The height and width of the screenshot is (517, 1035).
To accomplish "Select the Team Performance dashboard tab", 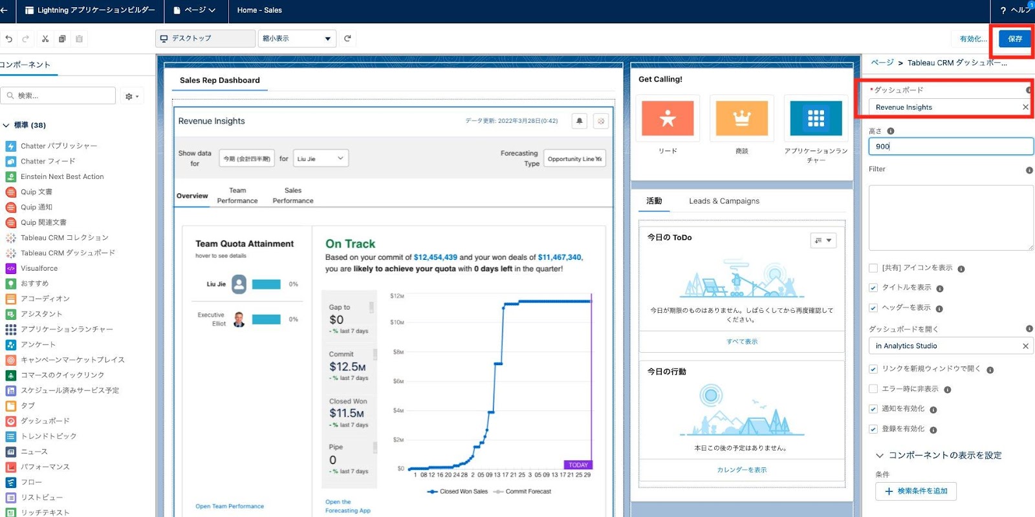I will tap(237, 196).
